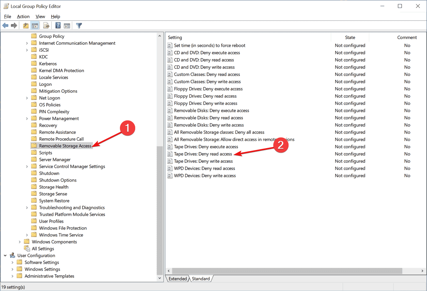
Task: Select Tape Drives: Deny read access setting
Action: (203, 154)
